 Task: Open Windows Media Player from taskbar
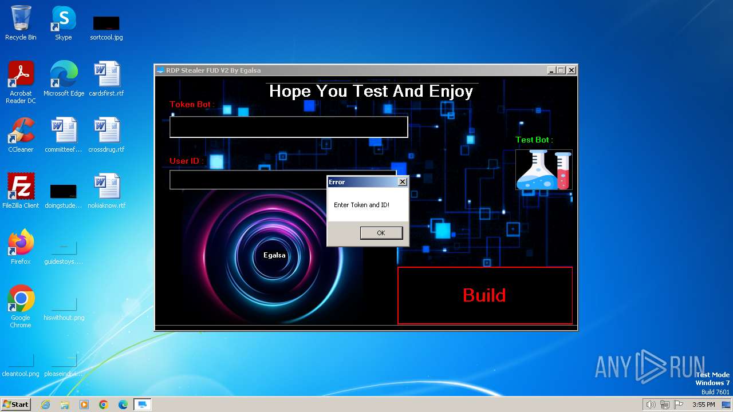click(84, 405)
